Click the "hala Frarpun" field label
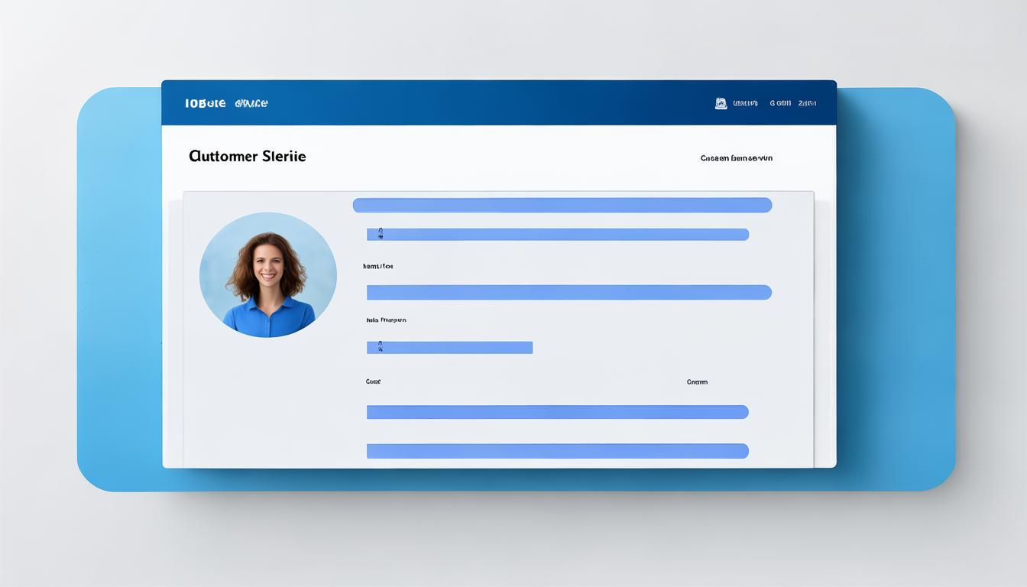This screenshot has height=587, width=1027. [386, 320]
